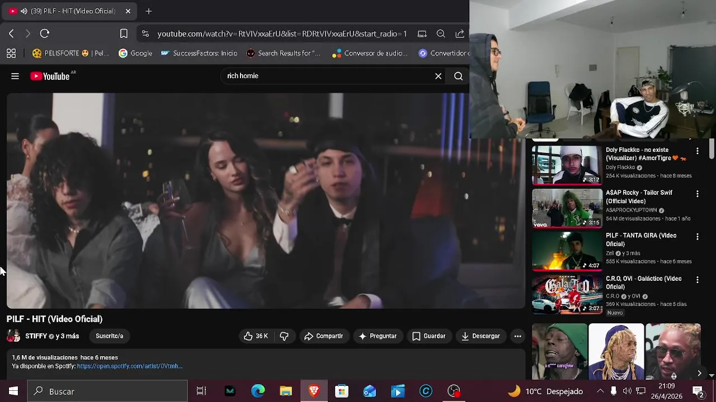
Task: Open the Convertidor bookmark
Action: pyautogui.click(x=444, y=53)
